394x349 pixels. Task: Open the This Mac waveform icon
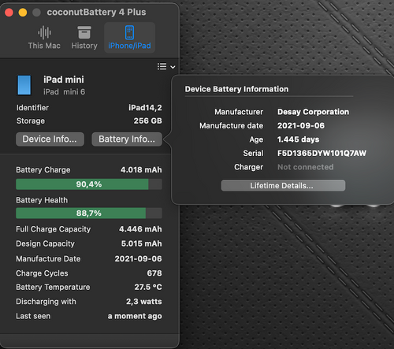[x=44, y=32]
